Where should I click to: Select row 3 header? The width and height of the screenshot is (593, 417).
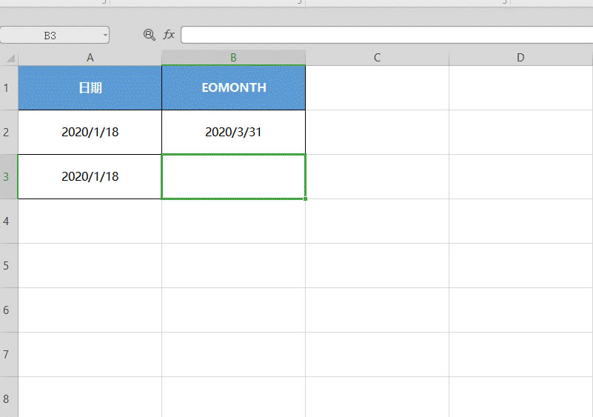pos(8,176)
